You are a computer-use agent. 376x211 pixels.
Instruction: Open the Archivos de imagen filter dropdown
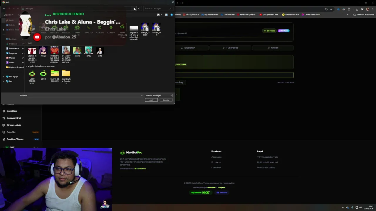(159, 96)
